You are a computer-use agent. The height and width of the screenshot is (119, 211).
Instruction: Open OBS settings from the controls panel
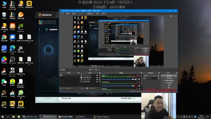click(169, 85)
